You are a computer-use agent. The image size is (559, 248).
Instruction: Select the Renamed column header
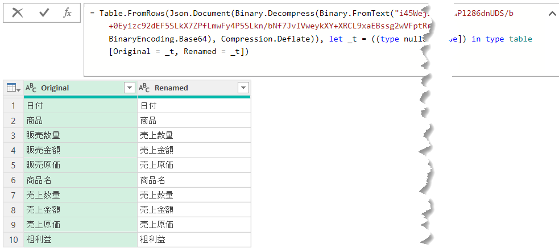(194, 88)
